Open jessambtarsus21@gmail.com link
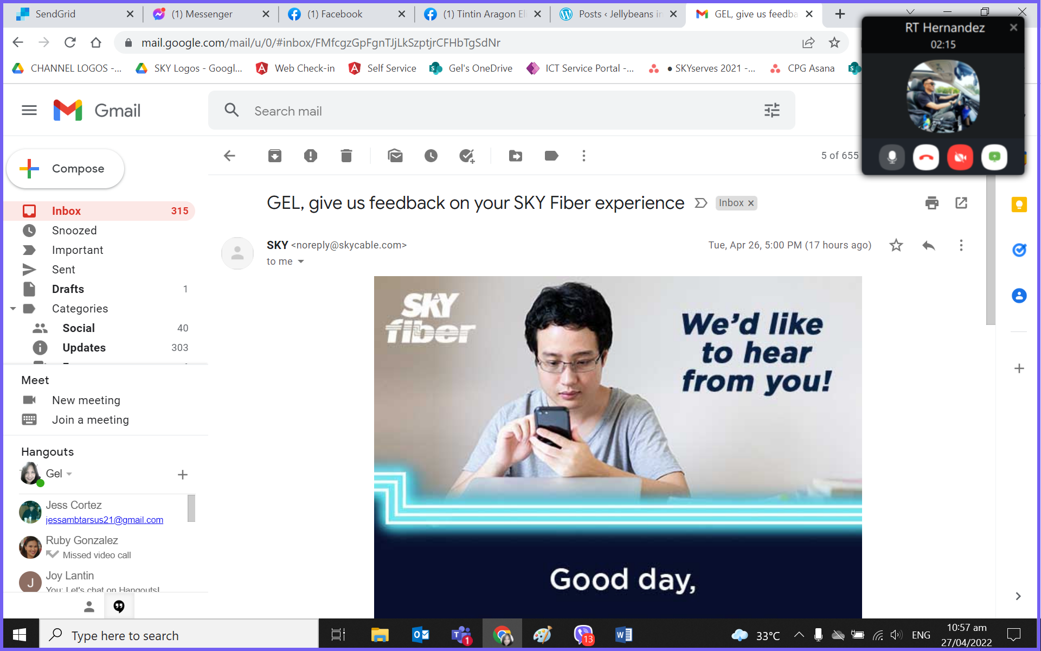This screenshot has height=651, width=1041. (104, 520)
